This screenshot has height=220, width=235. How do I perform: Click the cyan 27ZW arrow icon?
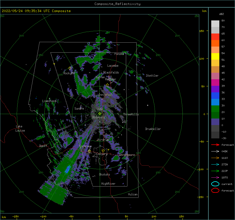click(215, 165)
